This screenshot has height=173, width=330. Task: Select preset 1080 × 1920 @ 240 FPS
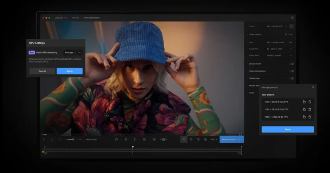point(276,110)
